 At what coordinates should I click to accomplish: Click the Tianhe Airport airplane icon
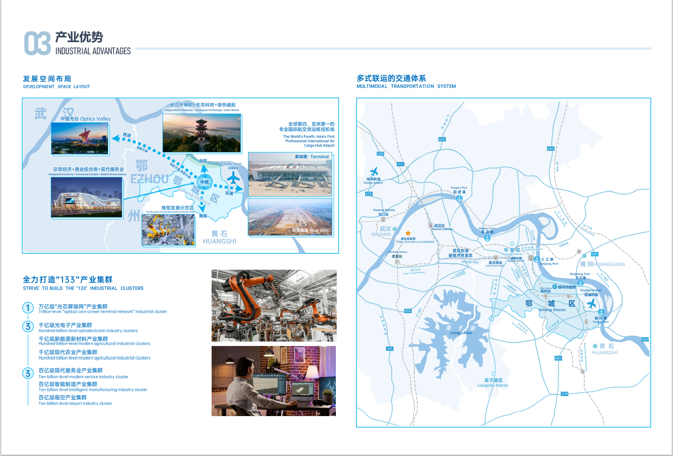click(x=374, y=171)
